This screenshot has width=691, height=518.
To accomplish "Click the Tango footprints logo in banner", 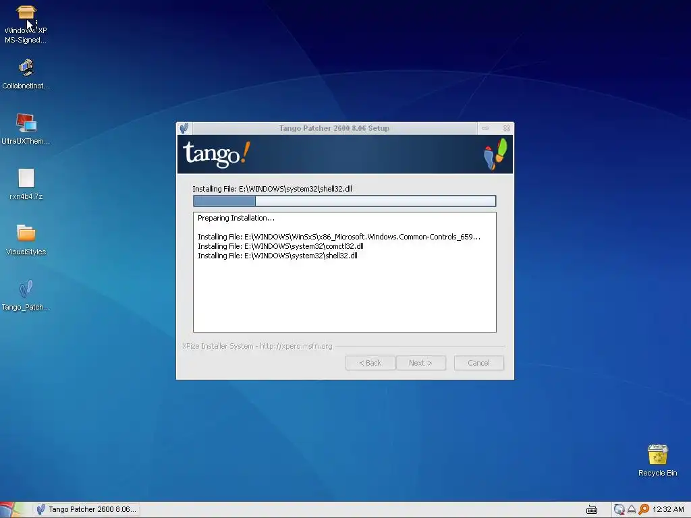I will pyautogui.click(x=496, y=154).
